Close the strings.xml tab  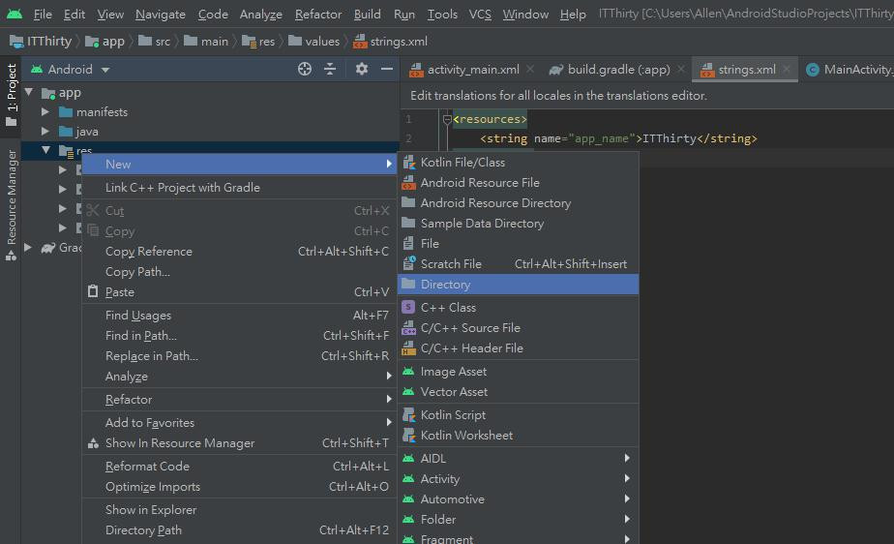click(787, 69)
